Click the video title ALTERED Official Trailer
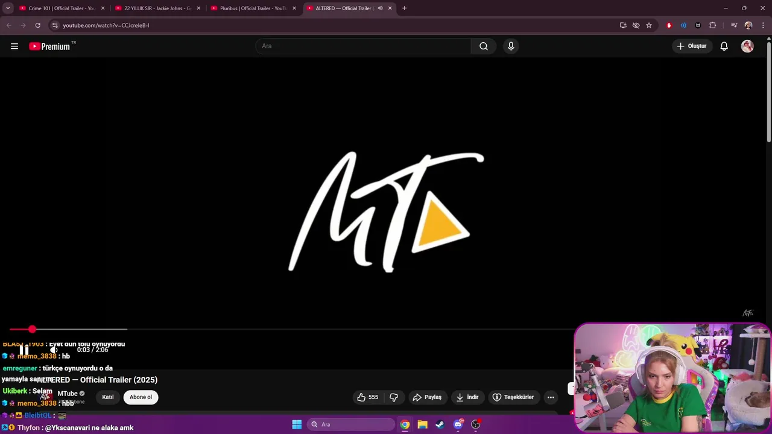Viewport: 772px width, 434px height. [97, 380]
